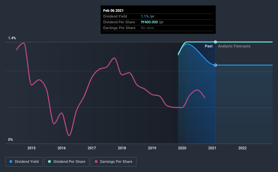Click the teal data point marker on dividend line
278x172 pixels.
pyautogui.click(x=215, y=42)
